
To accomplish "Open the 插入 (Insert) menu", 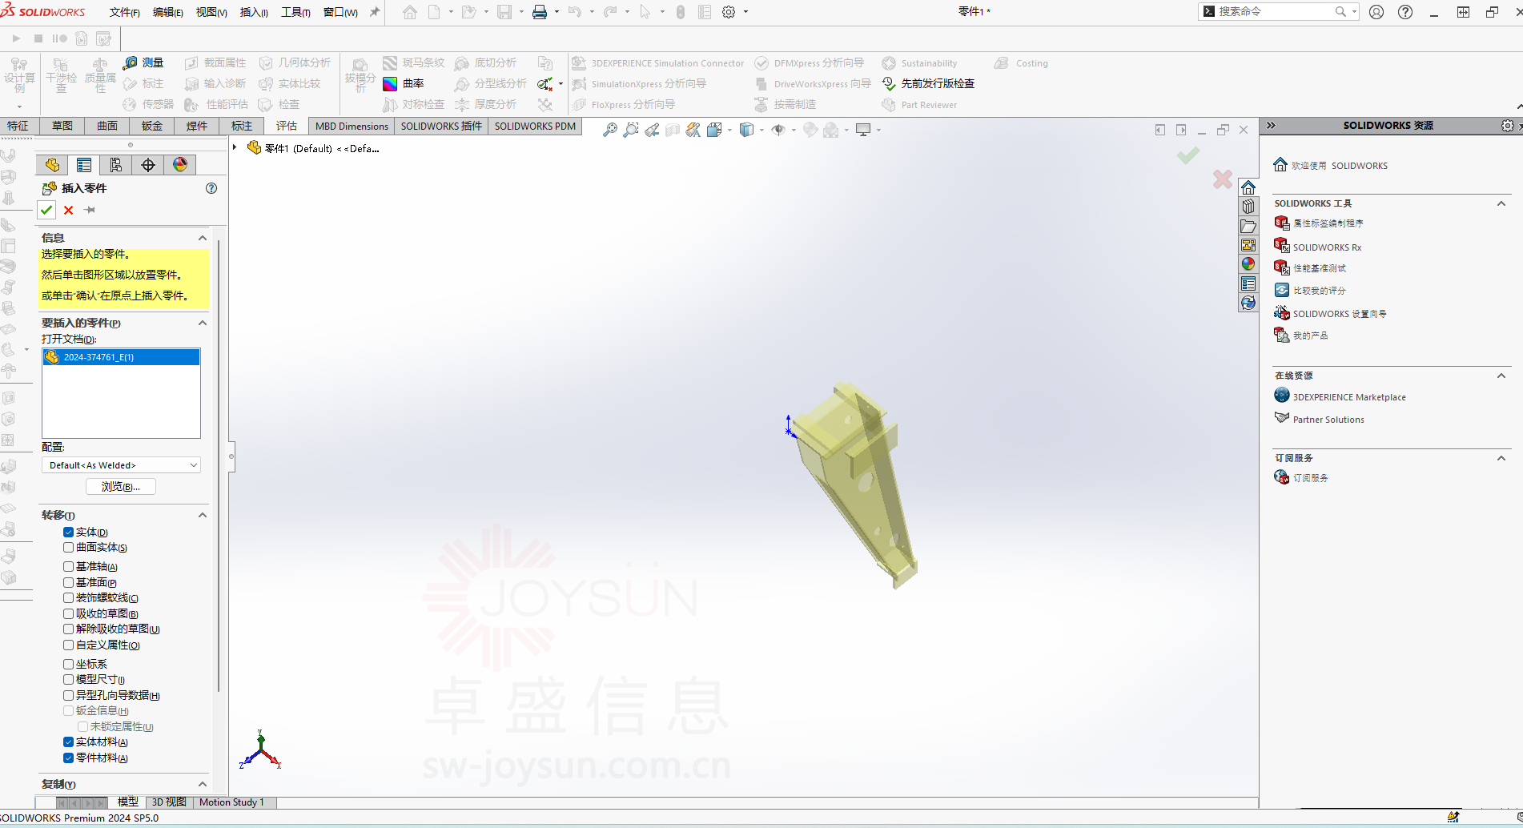I will coord(253,12).
